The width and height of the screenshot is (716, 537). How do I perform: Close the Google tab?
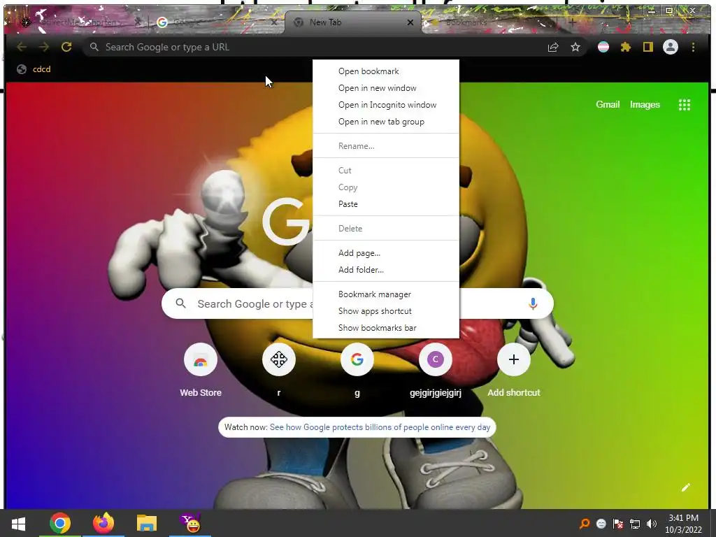coord(273,22)
